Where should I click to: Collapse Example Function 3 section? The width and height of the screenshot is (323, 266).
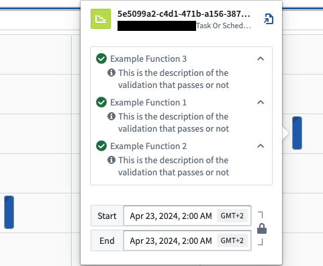click(261, 58)
